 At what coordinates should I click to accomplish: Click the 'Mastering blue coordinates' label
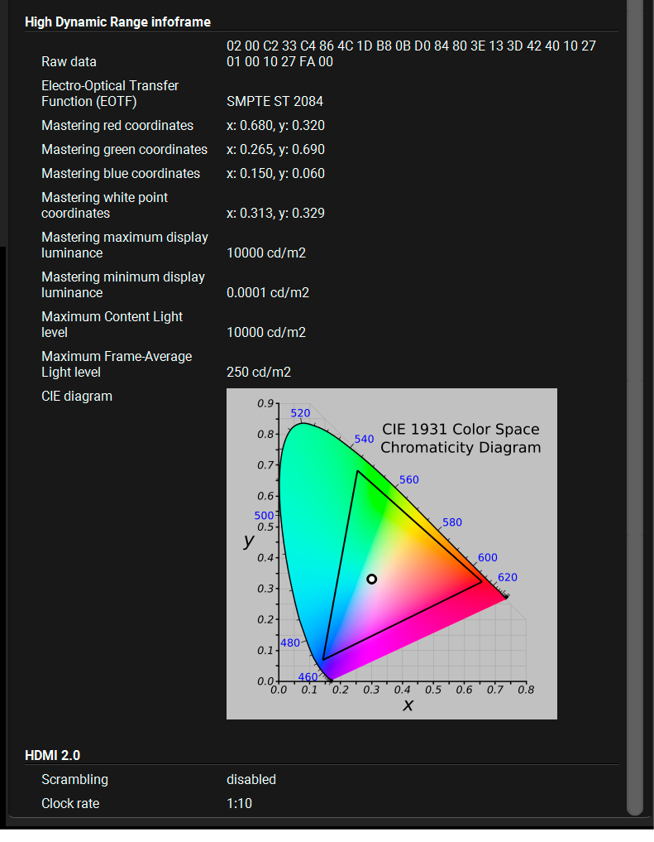(121, 173)
